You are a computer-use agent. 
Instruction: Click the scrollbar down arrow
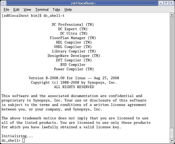(172, 141)
